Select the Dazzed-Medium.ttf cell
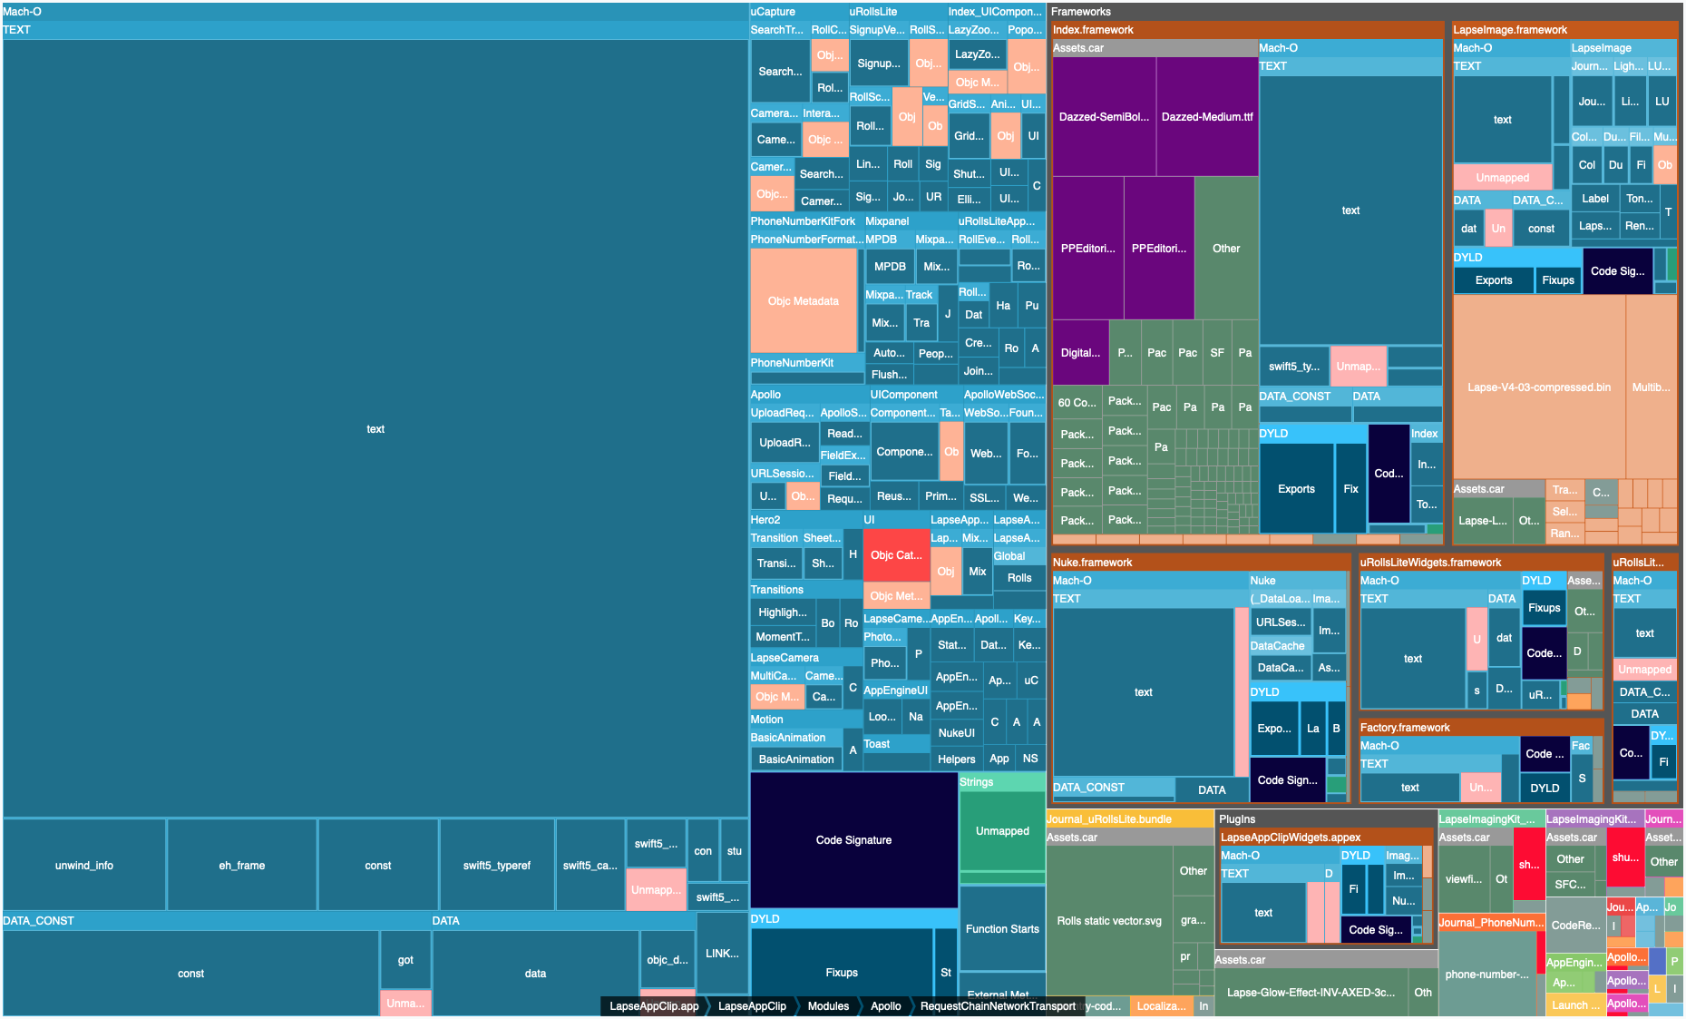 [x=1207, y=116]
